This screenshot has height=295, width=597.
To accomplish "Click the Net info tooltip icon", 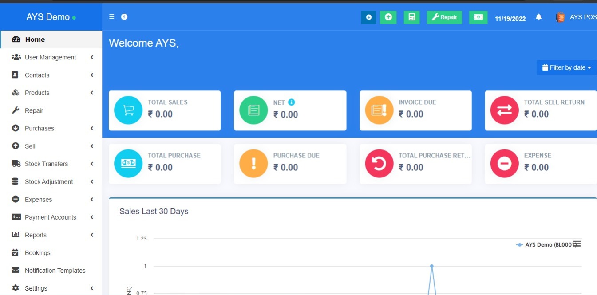I will 292,102.
